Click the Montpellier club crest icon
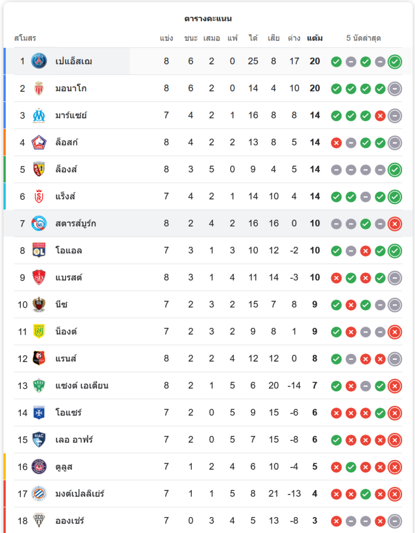This screenshot has height=533, width=415. 39,494
